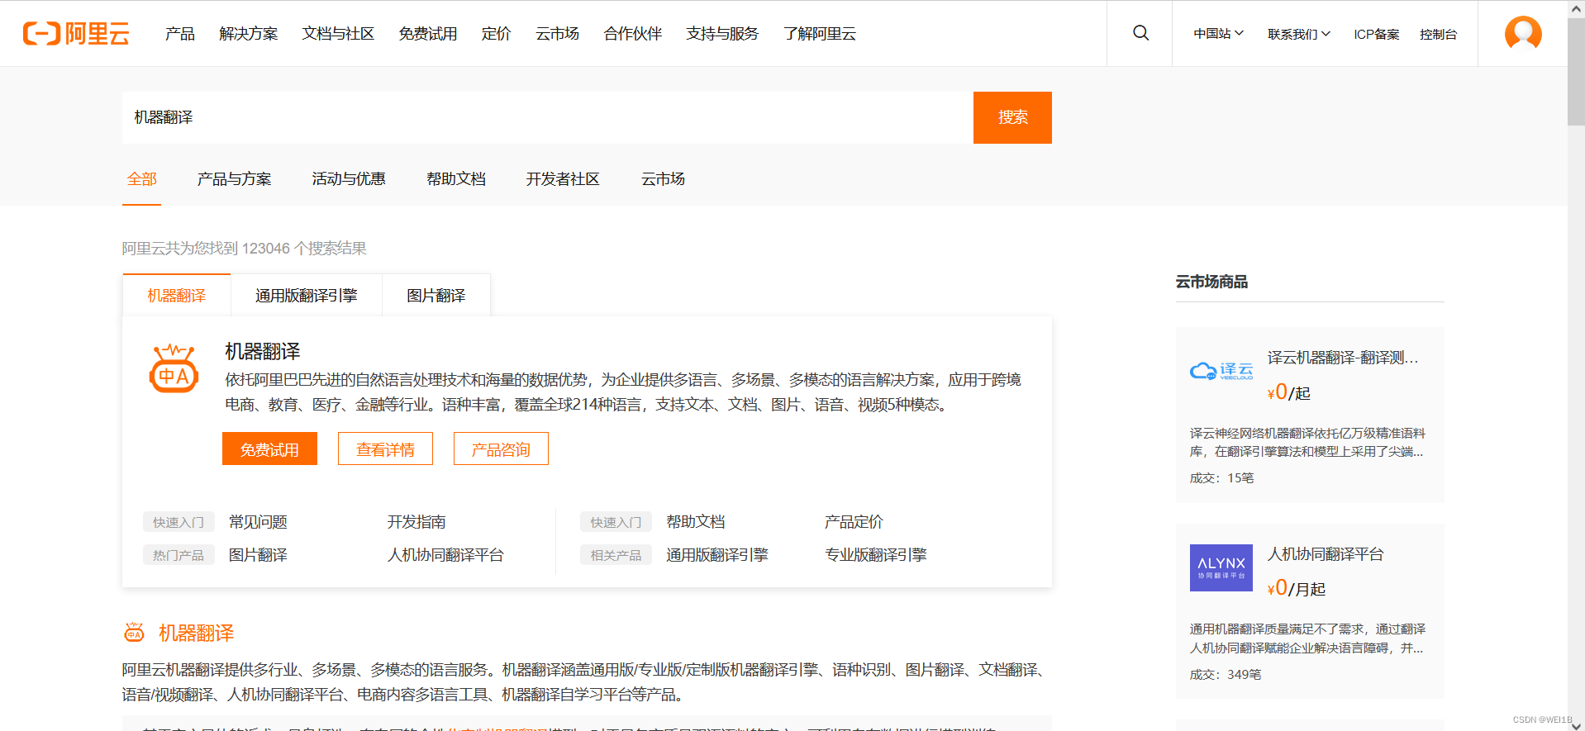Screen dimensions: 1585x731
Task: Open the 产品 navigation menu
Action: click(x=179, y=34)
